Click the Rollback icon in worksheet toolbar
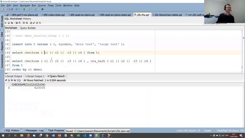Viewport: 245px width, 138px height. pyautogui.click(x=27, y=23)
